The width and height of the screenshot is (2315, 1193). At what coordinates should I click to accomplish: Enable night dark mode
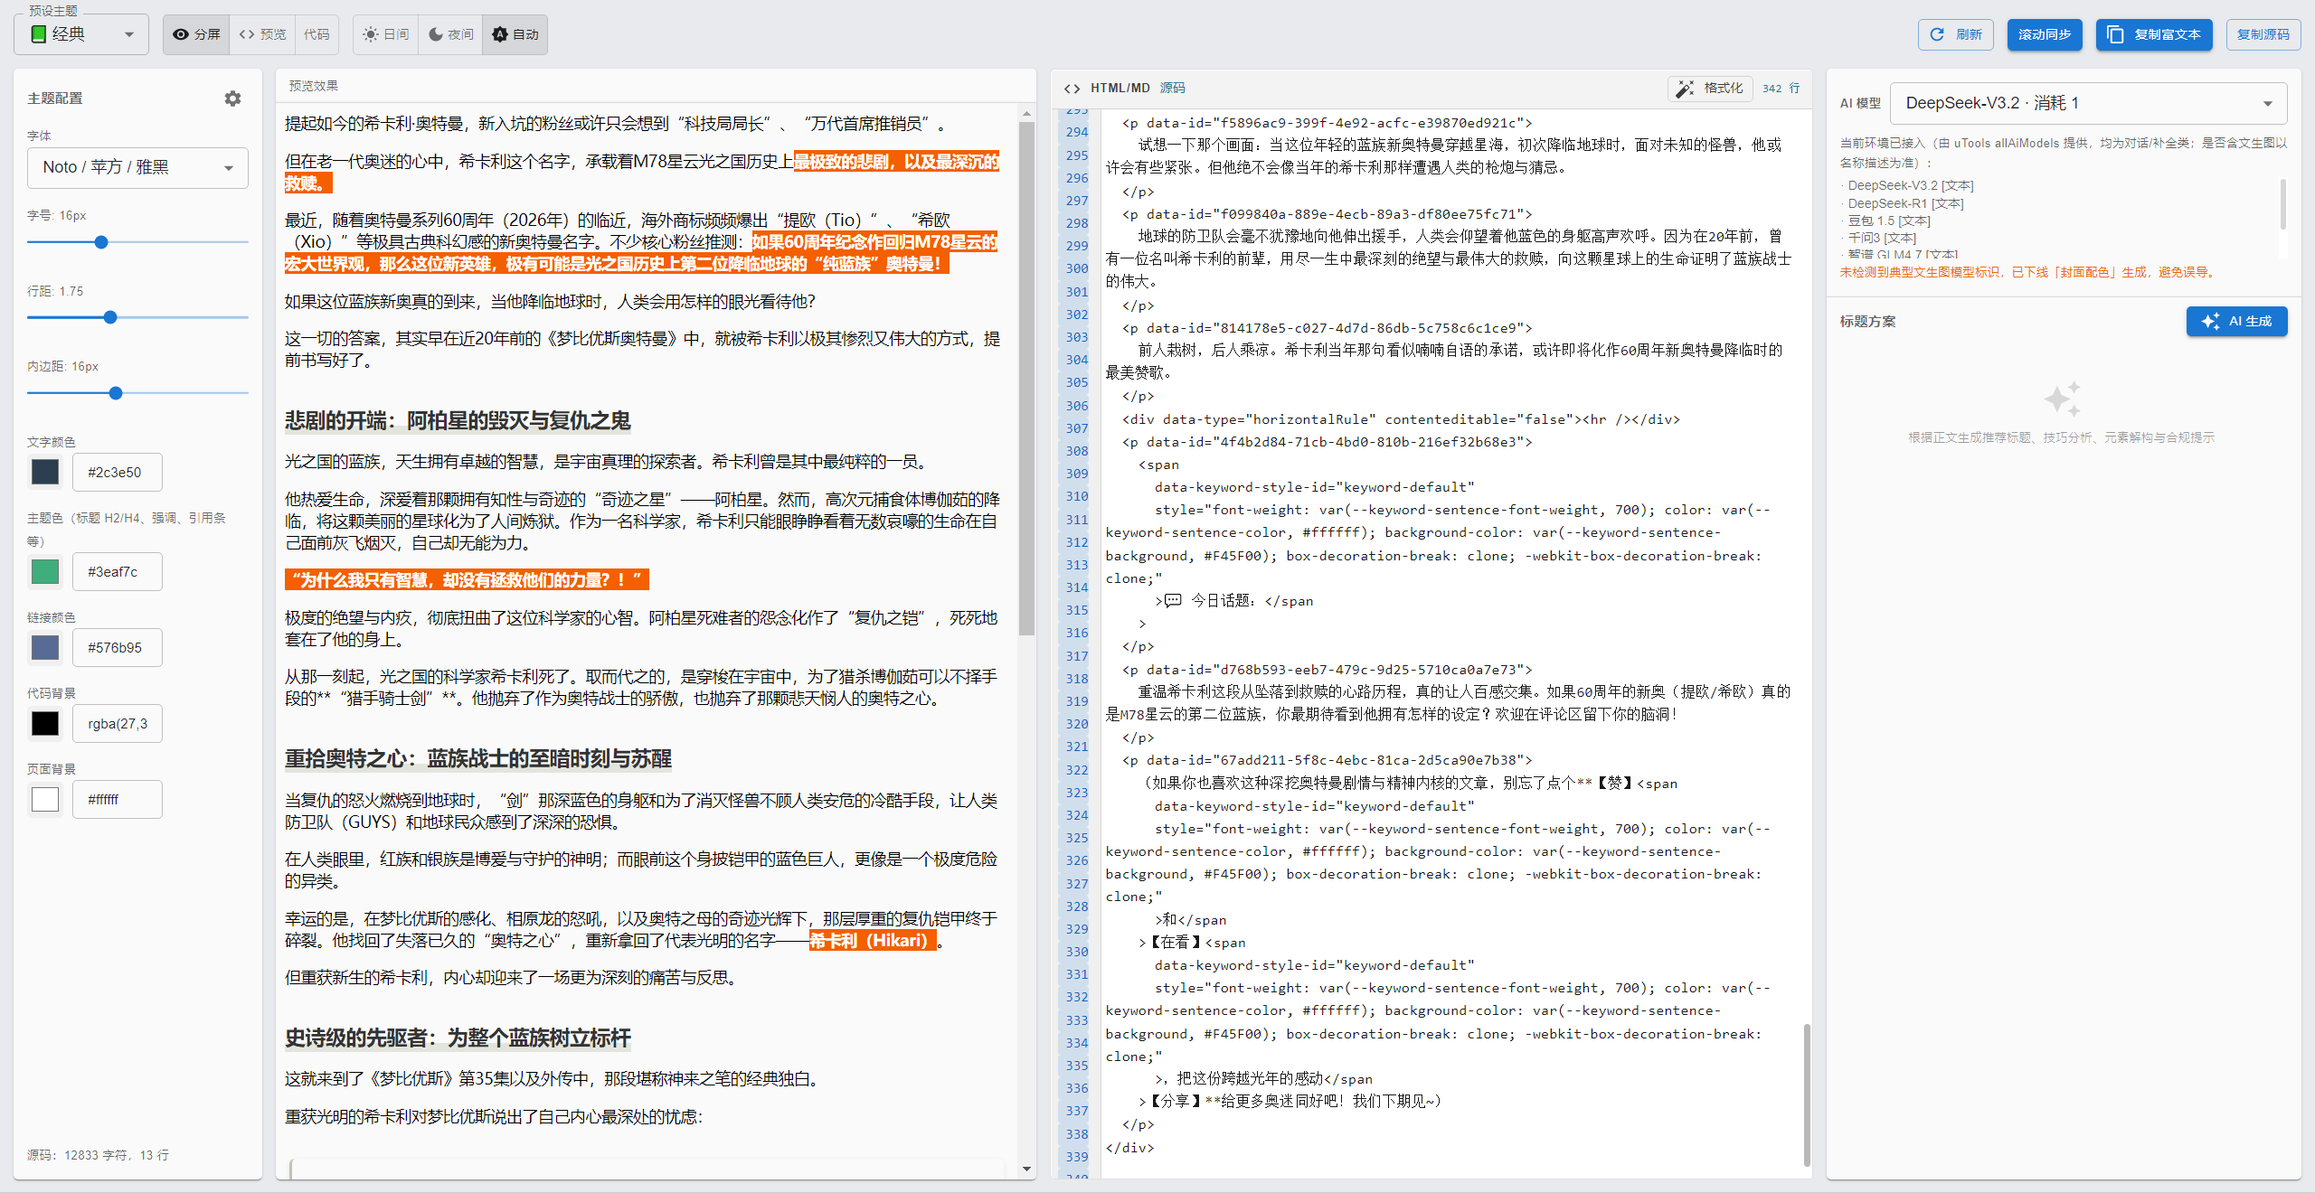click(450, 34)
